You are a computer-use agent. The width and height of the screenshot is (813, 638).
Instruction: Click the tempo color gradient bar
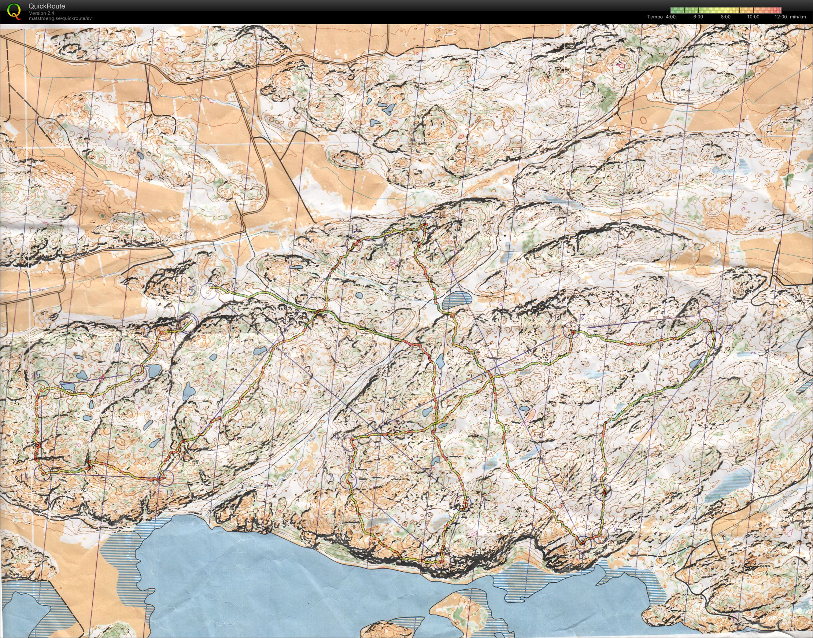point(725,10)
